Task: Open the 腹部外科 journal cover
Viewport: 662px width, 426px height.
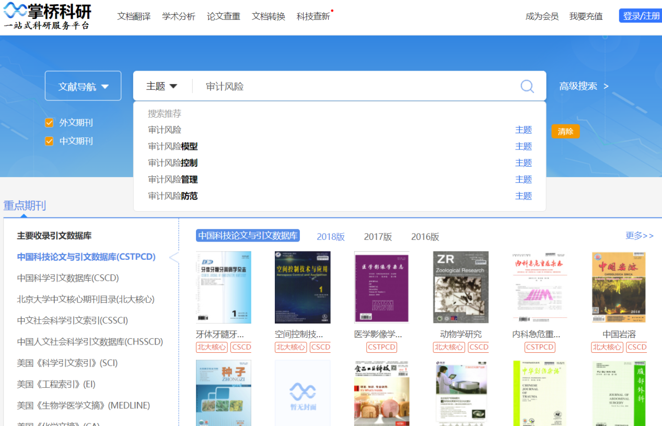Action: [619, 393]
